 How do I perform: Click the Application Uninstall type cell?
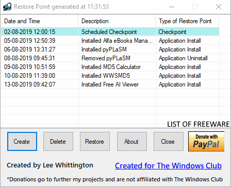point(183,58)
